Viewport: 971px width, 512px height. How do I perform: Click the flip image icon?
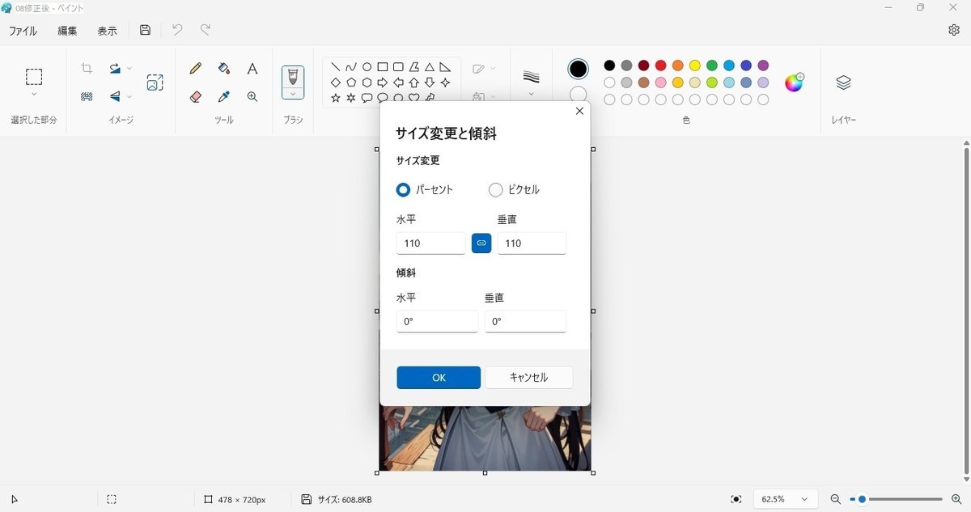coord(115,96)
